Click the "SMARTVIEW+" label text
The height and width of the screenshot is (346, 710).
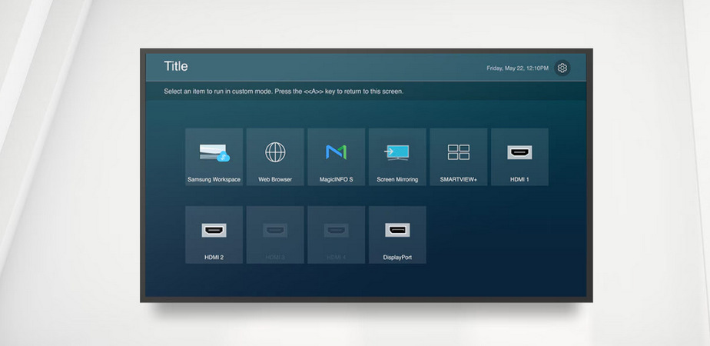459,180
